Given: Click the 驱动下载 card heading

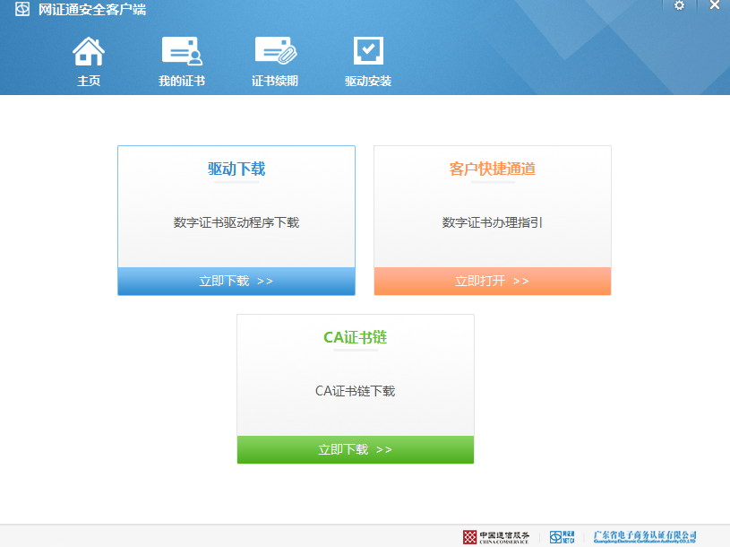Looking at the screenshot, I should click(236, 169).
